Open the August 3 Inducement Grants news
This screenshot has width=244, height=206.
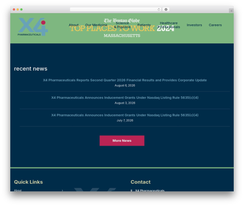click(125, 97)
